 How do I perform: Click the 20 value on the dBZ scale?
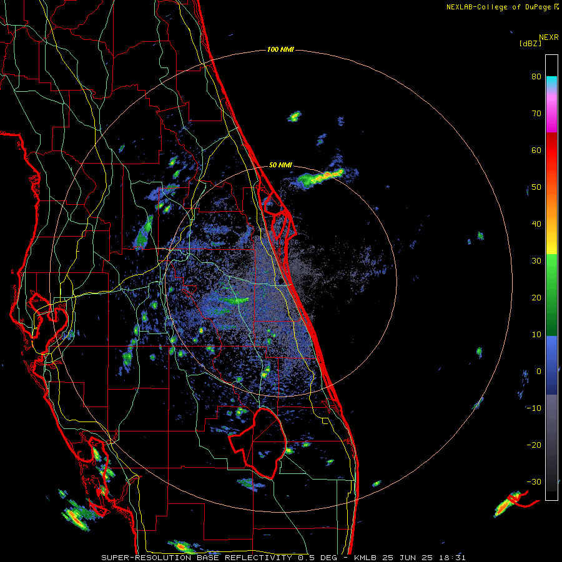point(536,298)
